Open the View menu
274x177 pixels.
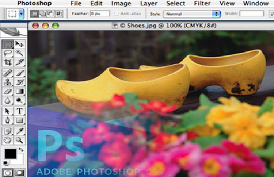(x=227, y=3)
